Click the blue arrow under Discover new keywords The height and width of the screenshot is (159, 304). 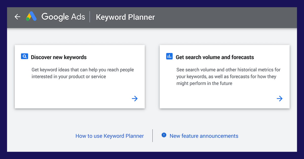pos(135,98)
